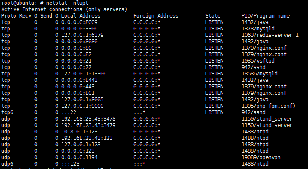This screenshot has height=169, width=308.
Task: Click program name '1395/php-fpm.conf)'
Action: [269, 106]
